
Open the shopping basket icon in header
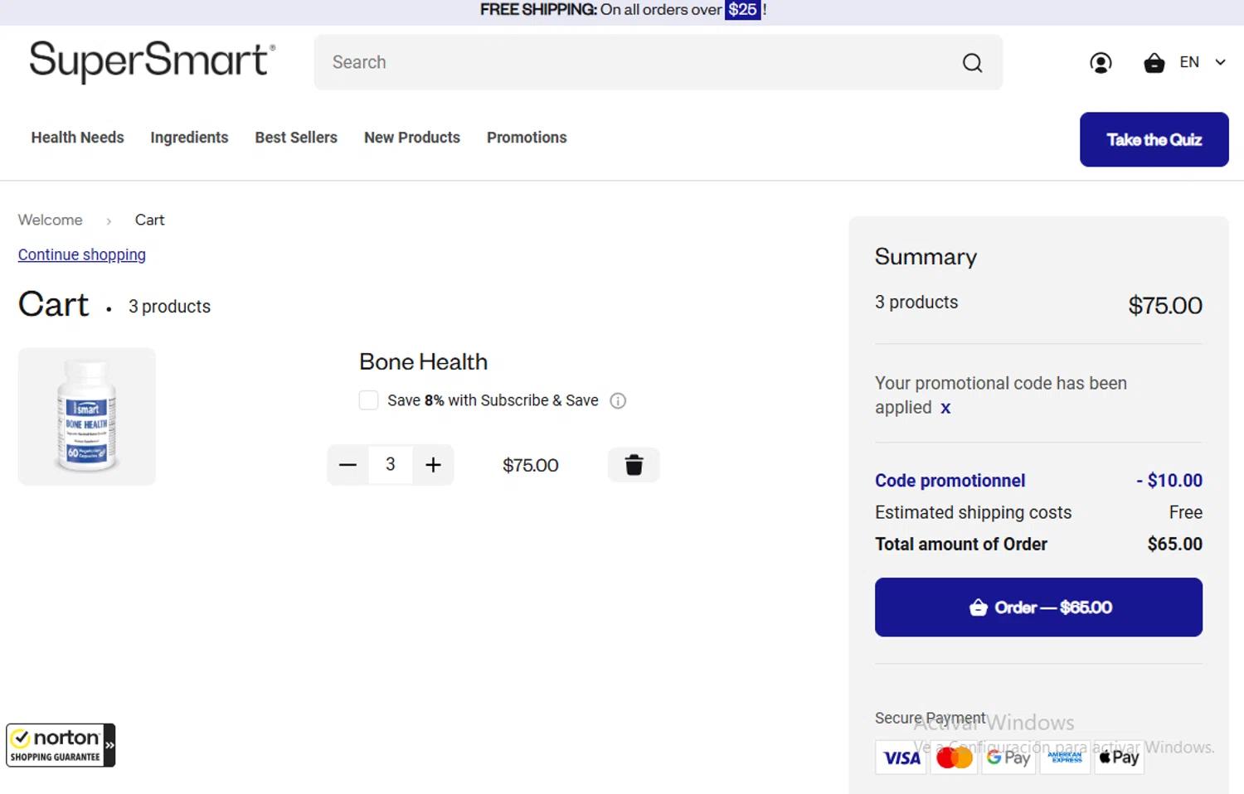[x=1154, y=63]
